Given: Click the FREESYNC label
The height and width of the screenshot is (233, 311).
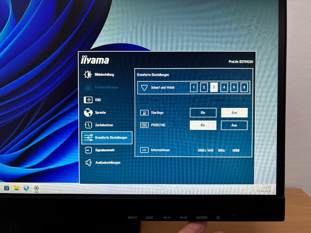Looking at the screenshot, I should 158,125.
